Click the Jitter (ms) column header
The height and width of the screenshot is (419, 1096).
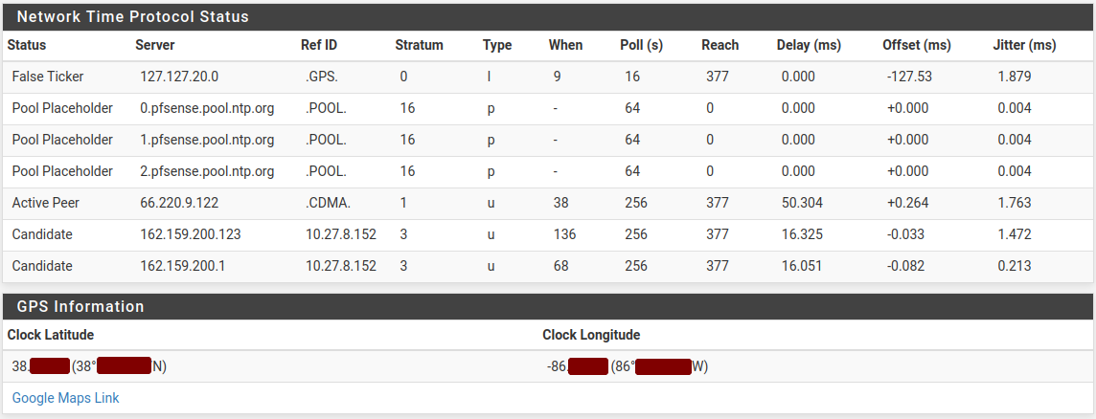[1024, 45]
